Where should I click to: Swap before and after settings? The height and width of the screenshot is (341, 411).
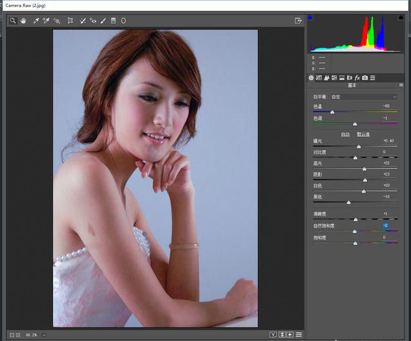coord(282,335)
